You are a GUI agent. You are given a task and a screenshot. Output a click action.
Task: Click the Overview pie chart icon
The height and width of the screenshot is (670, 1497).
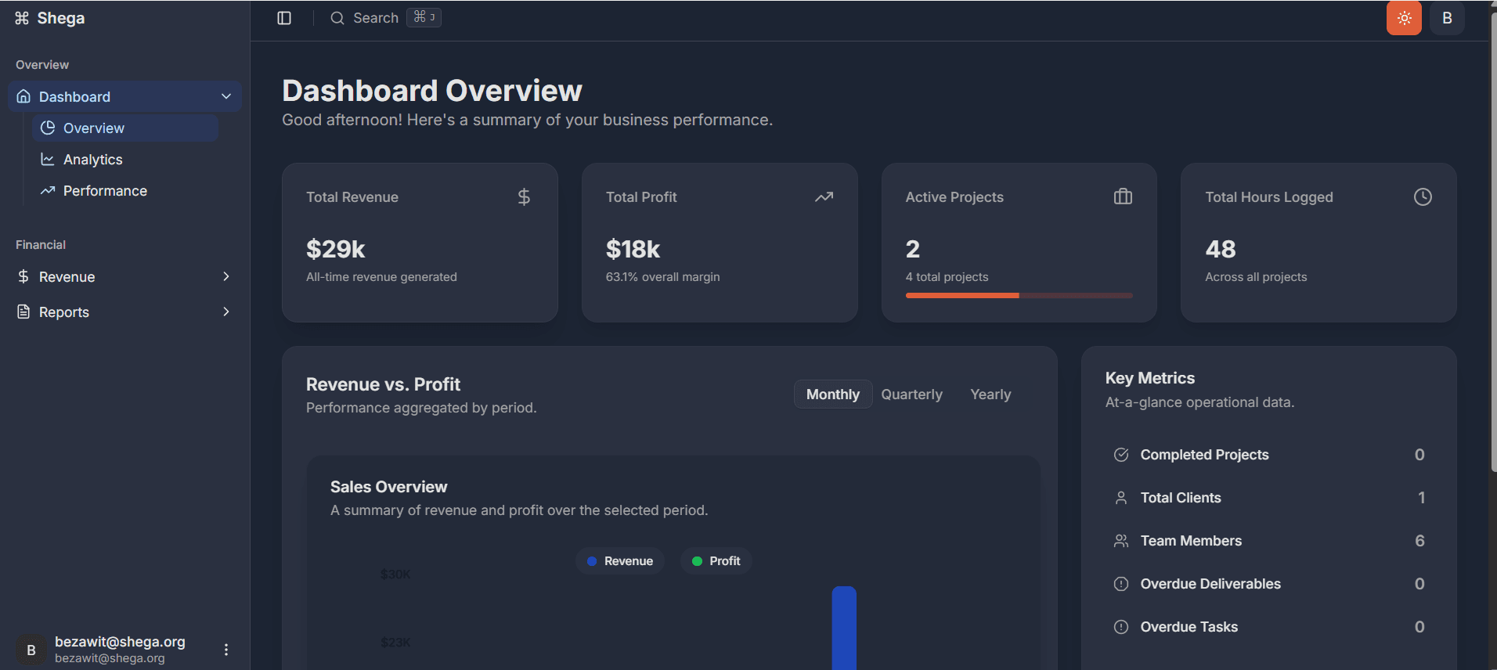(x=48, y=128)
